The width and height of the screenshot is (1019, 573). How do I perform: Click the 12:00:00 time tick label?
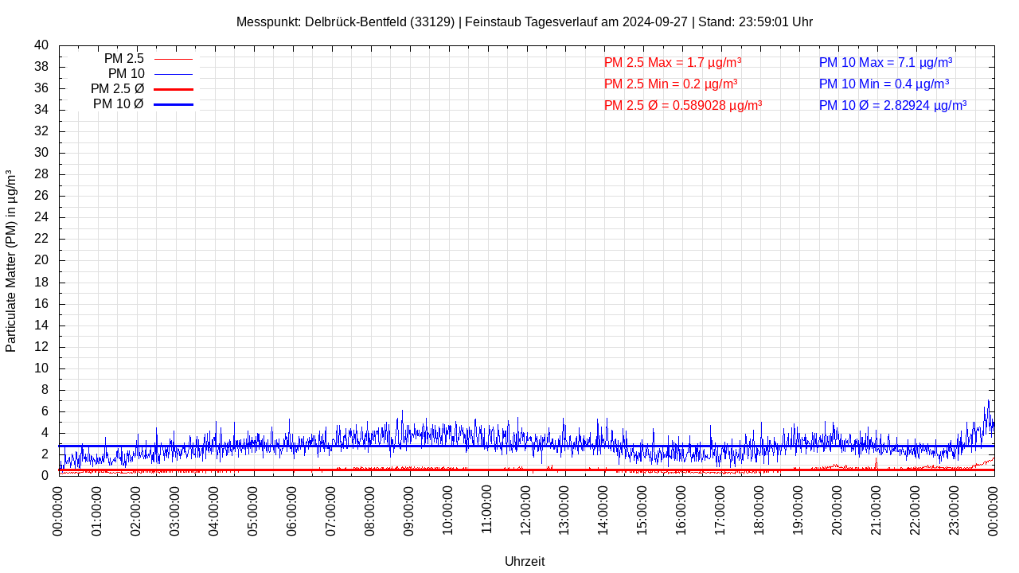point(525,510)
